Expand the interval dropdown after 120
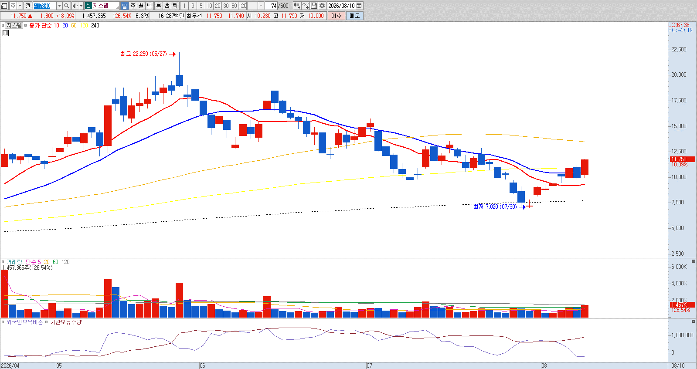The height and width of the screenshot is (369, 697). click(261, 6)
